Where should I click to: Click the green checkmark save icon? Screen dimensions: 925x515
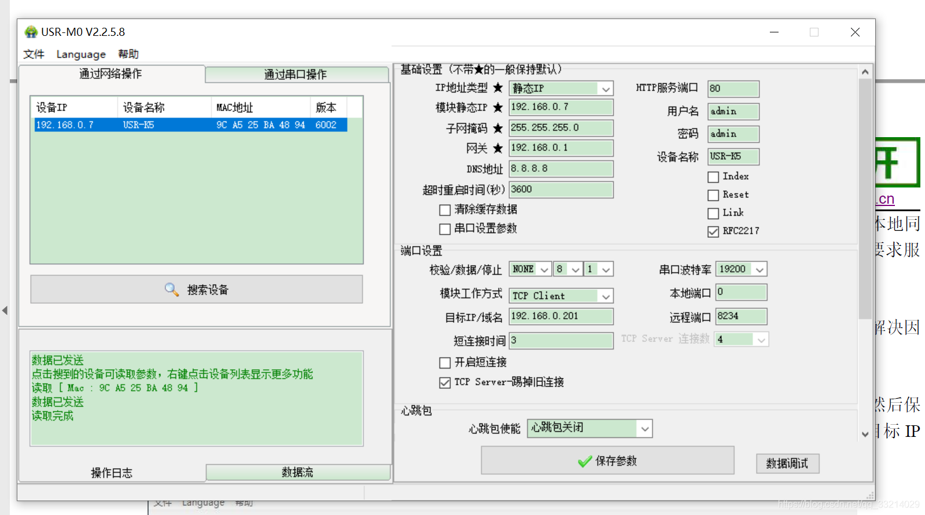point(585,461)
